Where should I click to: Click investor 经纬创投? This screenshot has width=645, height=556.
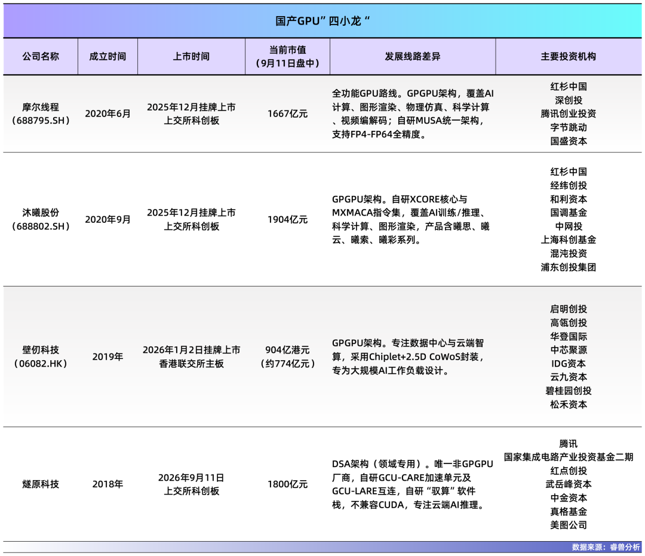click(569, 186)
